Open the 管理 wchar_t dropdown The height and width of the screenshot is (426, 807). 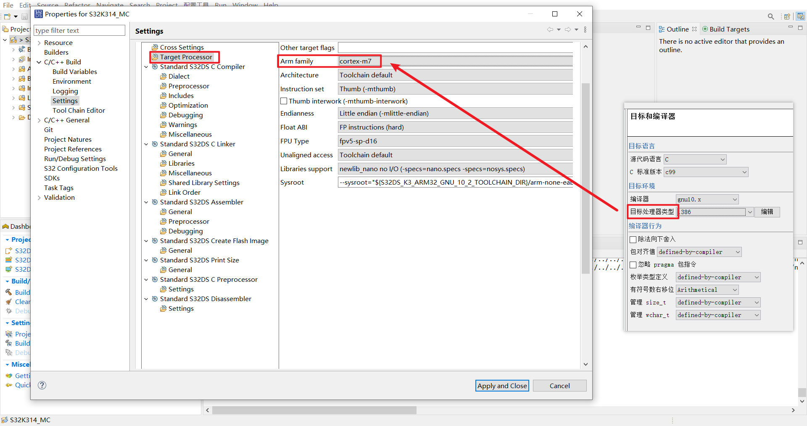pyautogui.click(x=718, y=315)
